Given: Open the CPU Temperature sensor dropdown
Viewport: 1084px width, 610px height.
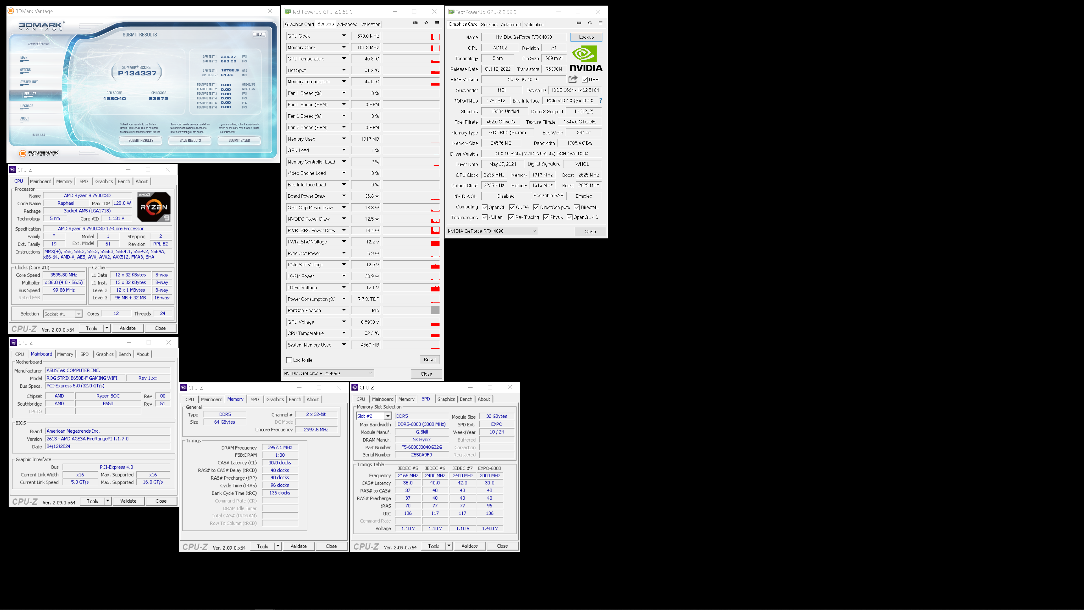Looking at the screenshot, I should tap(344, 334).
